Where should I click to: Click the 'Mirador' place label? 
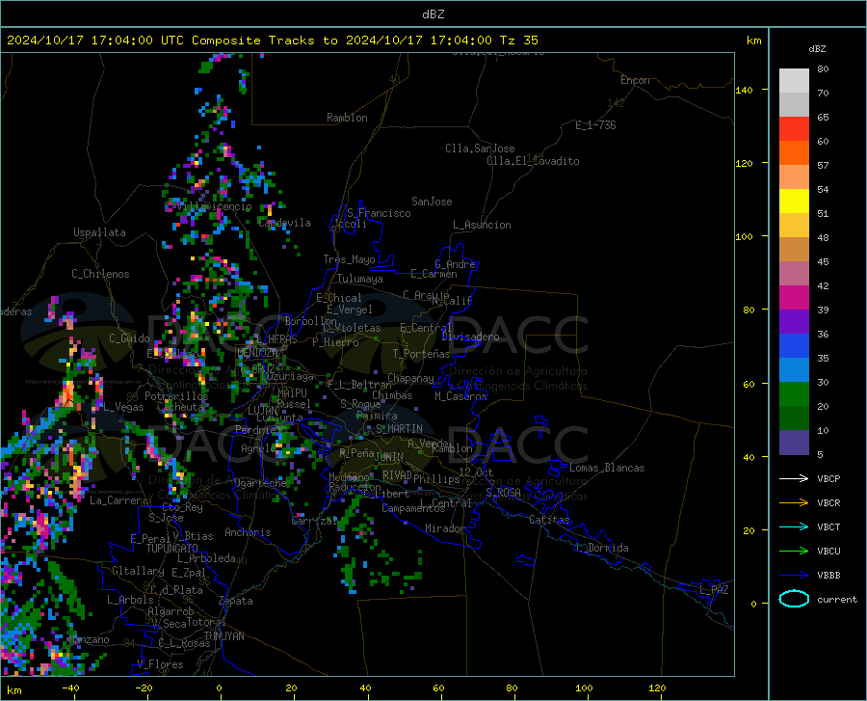[445, 528]
